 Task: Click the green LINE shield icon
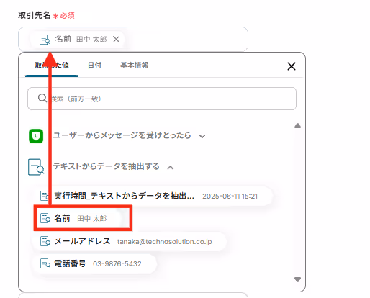[x=36, y=136]
